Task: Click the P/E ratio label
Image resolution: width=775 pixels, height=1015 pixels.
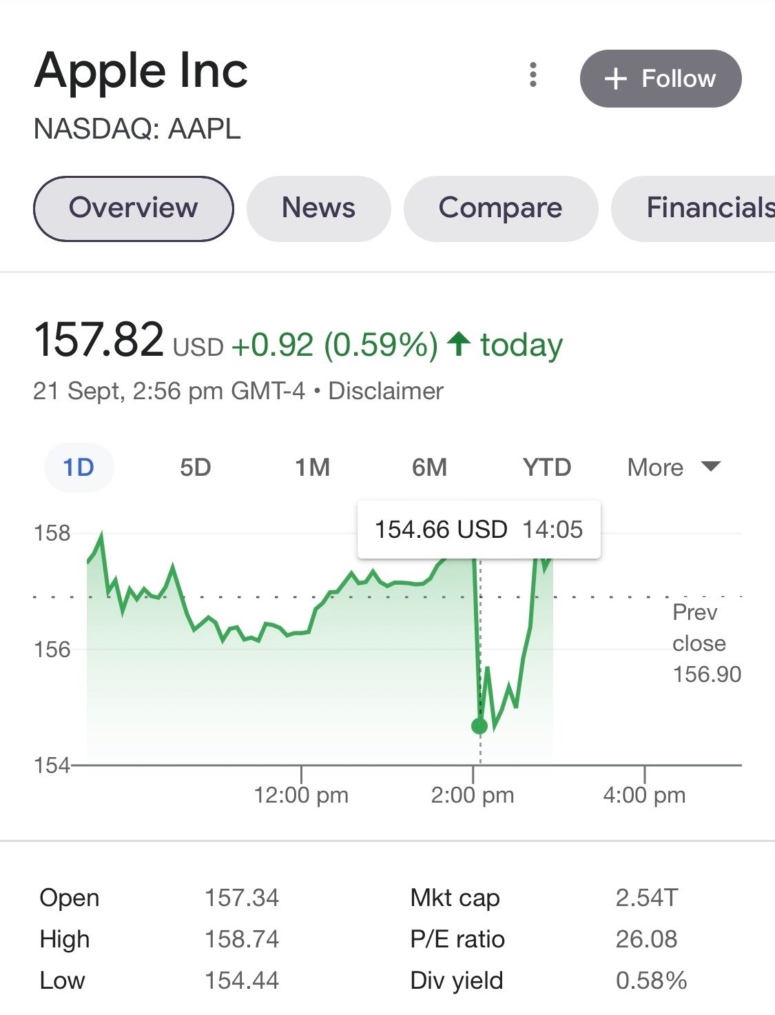Action: point(457,939)
